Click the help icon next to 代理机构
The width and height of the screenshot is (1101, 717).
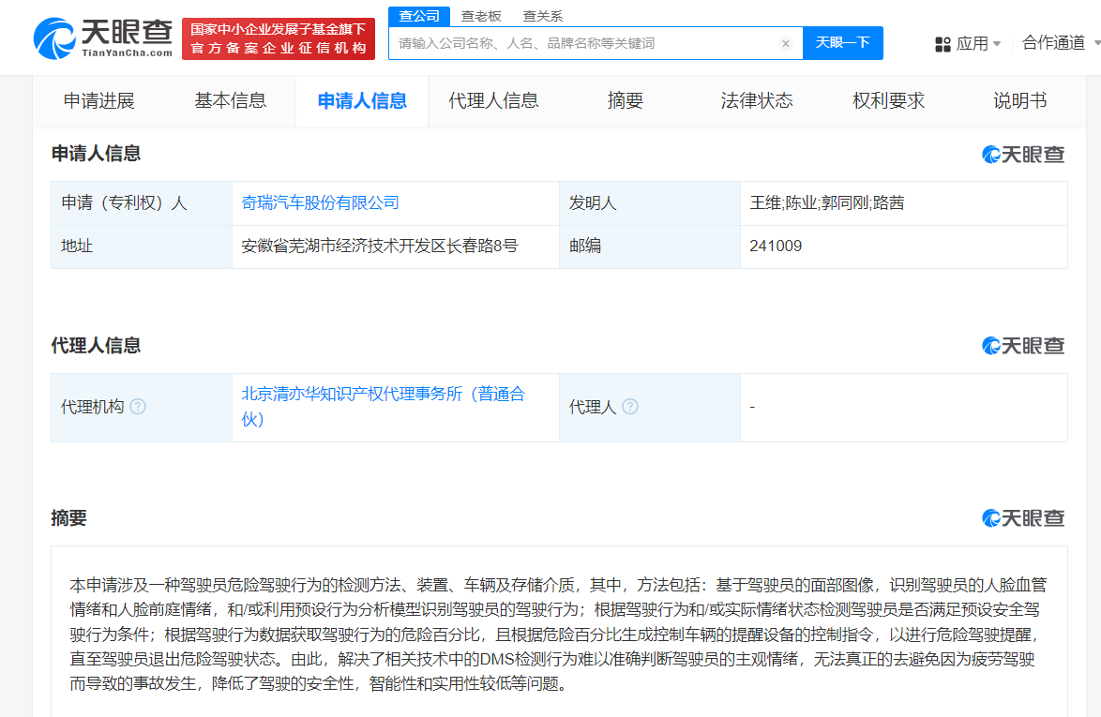(x=138, y=407)
